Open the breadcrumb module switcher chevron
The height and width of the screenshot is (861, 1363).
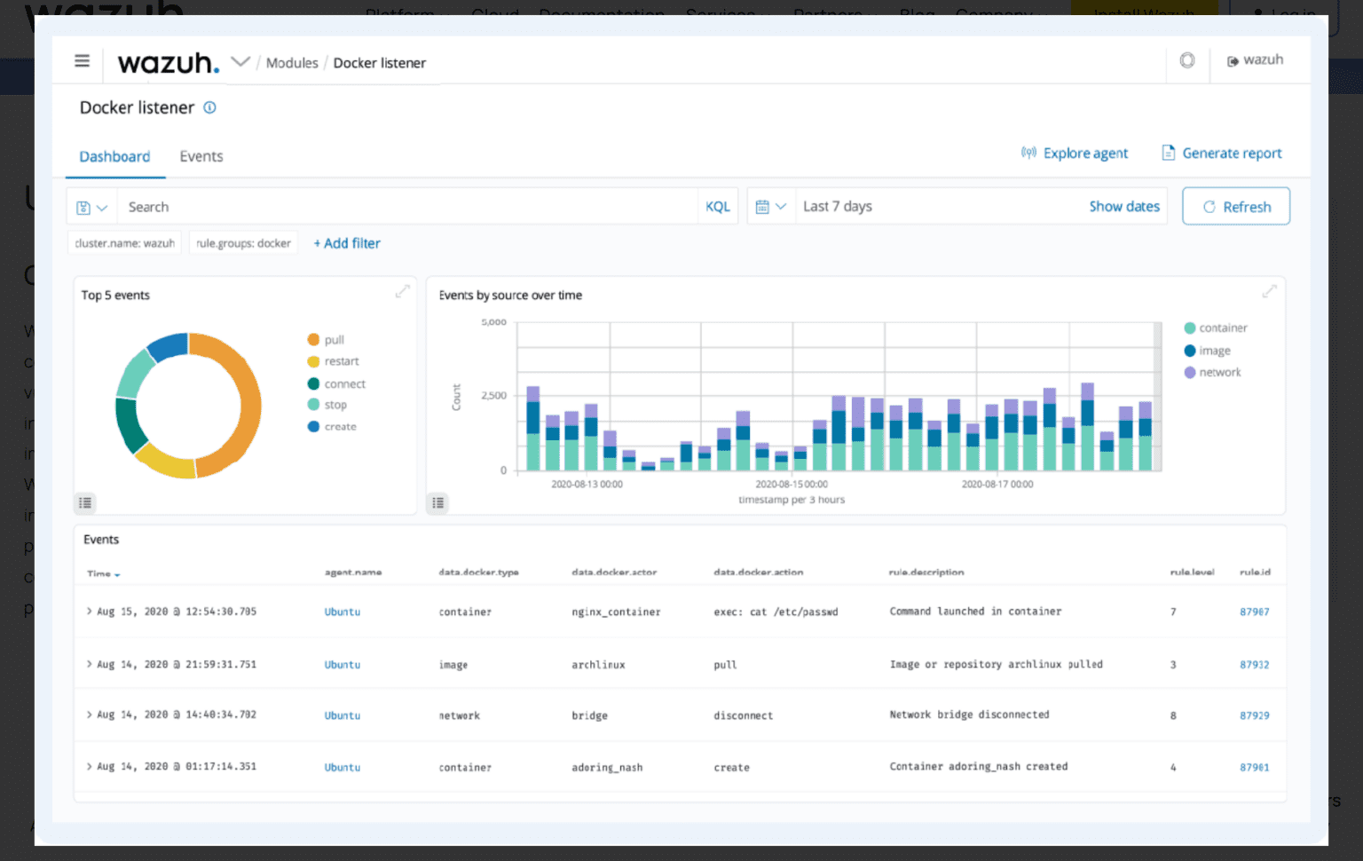240,62
